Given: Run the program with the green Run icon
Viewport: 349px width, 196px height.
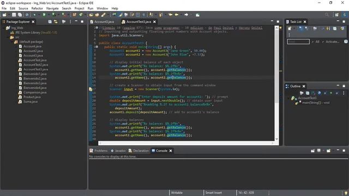Looking at the screenshot, I should point(44,15).
